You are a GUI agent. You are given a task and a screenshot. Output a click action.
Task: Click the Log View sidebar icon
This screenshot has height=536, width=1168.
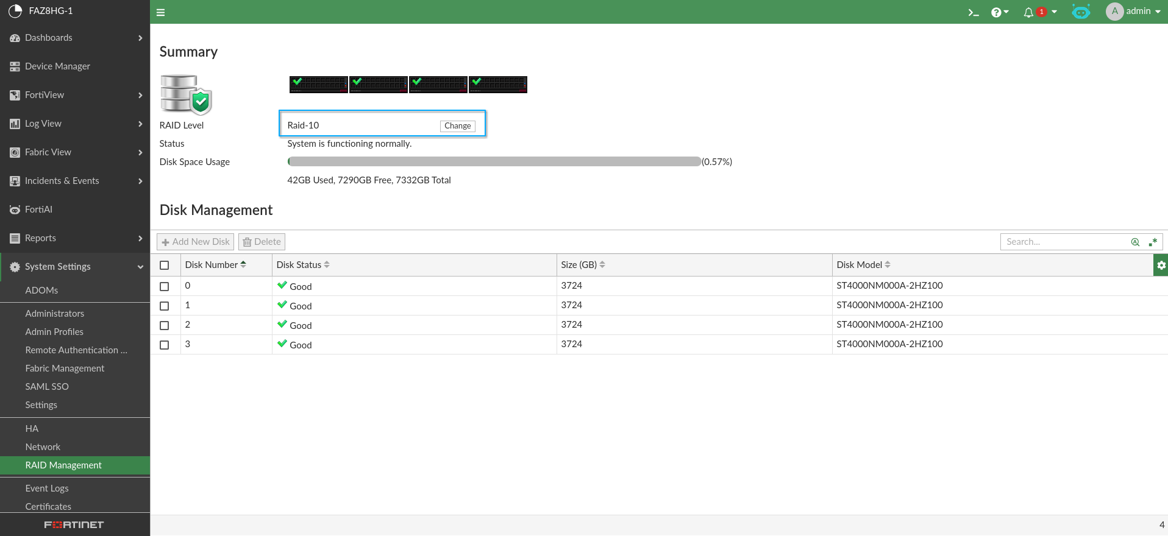click(15, 124)
